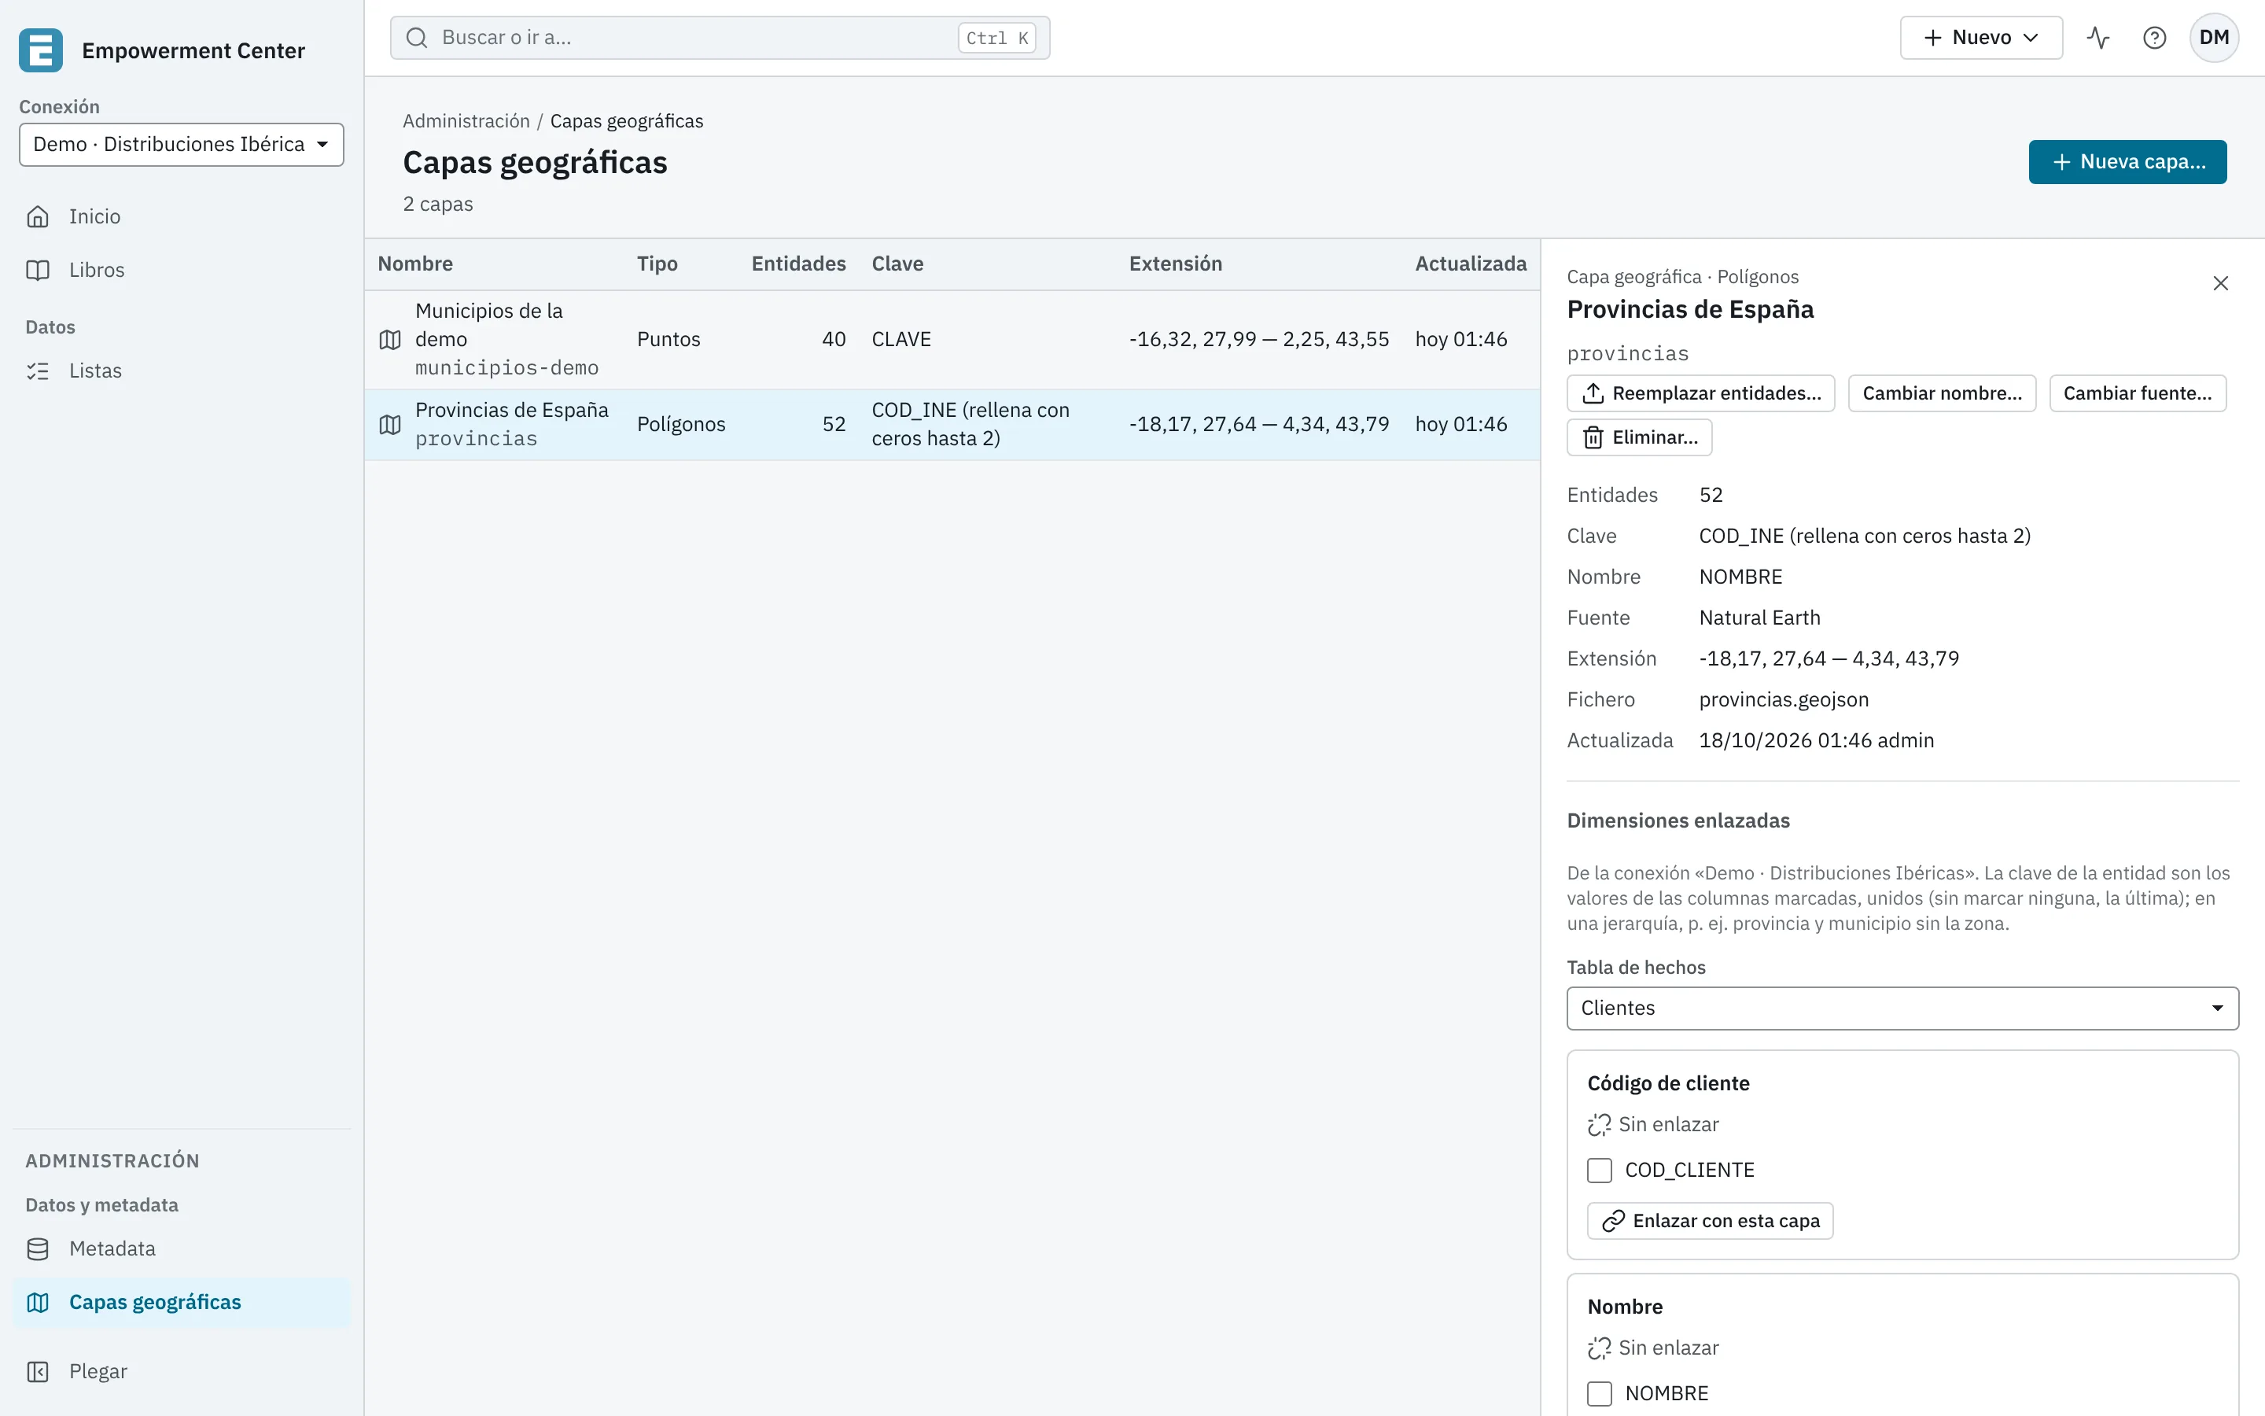Select the Municipios de la demo row name

pyautogui.click(x=488, y=325)
